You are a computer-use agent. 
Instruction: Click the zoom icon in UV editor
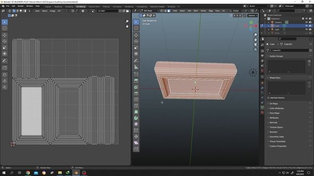tap(127, 21)
